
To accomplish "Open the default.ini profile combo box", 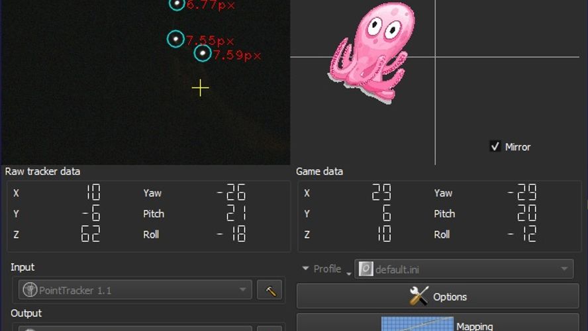I will click(464, 269).
